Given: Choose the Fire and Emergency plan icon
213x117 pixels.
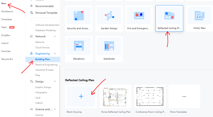Looking at the screenshot, I should click(x=139, y=16).
